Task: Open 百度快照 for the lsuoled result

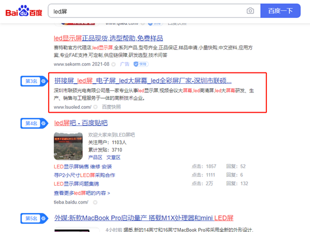Action: pos(111,107)
